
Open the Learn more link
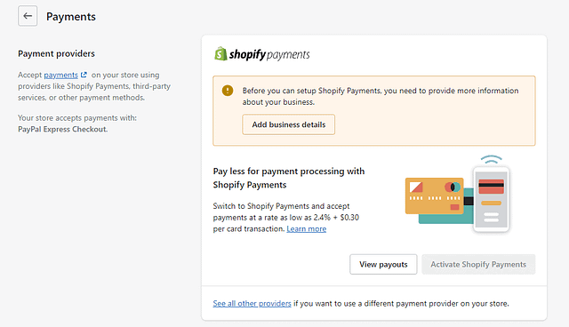[306, 229]
